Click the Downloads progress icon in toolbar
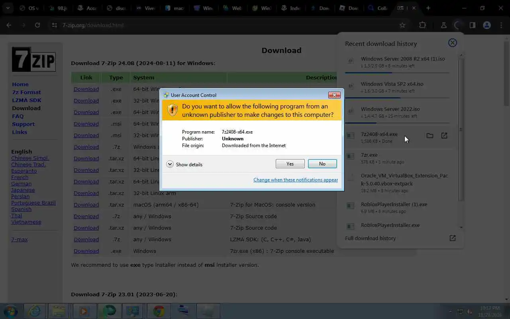The width and height of the screenshot is (510, 319). pyautogui.click(x=458, y=25)
